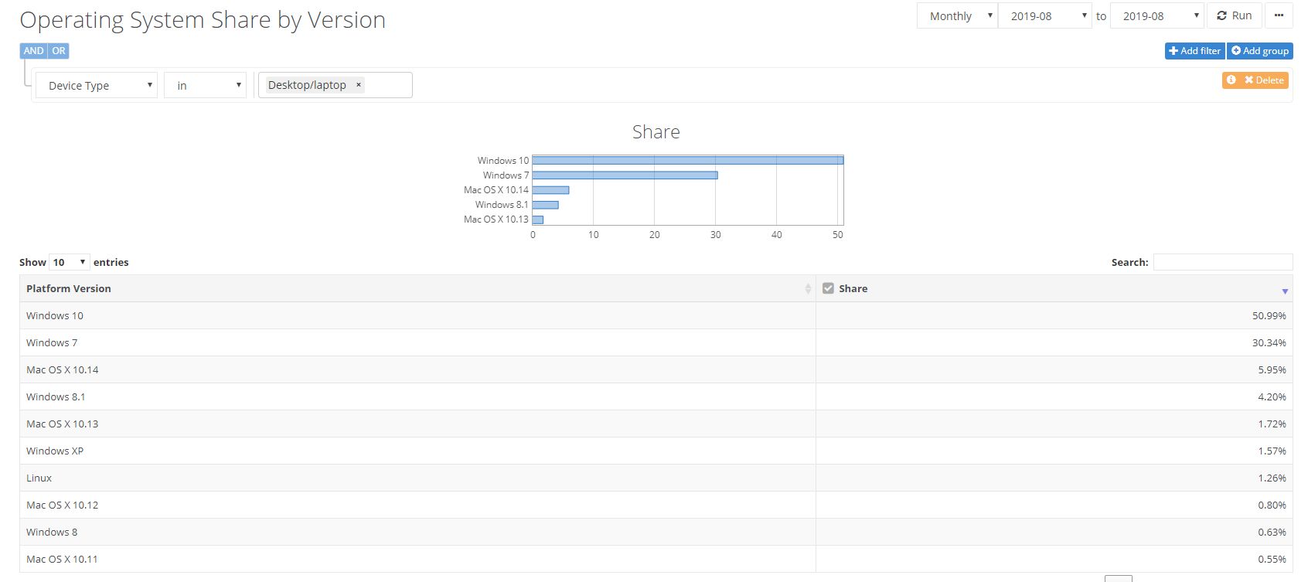Uncheck the Share column checkbox
This screenshot has height=582, width=1308.
tap(828, 288)
